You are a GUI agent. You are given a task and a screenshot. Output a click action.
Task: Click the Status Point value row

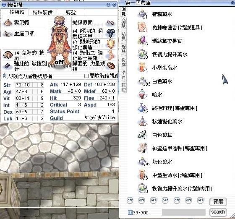pyautogui.click(x=82, y=112)
